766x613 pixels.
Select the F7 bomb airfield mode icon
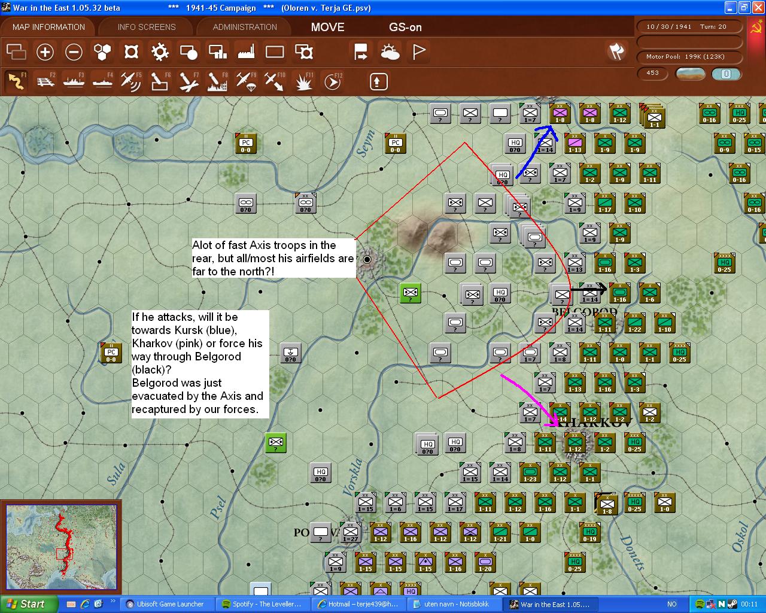(189, 81)
